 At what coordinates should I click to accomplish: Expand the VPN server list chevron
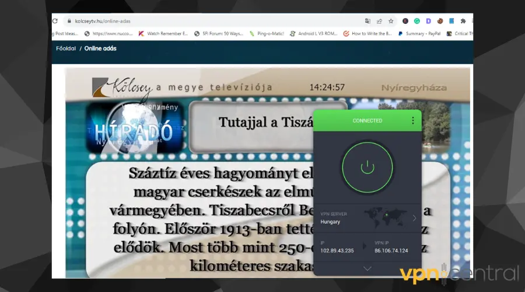415,218
